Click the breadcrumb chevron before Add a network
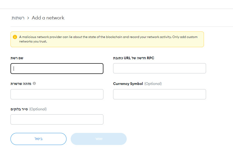The width and height of the screenshot is (233, 162). (28, 18)
